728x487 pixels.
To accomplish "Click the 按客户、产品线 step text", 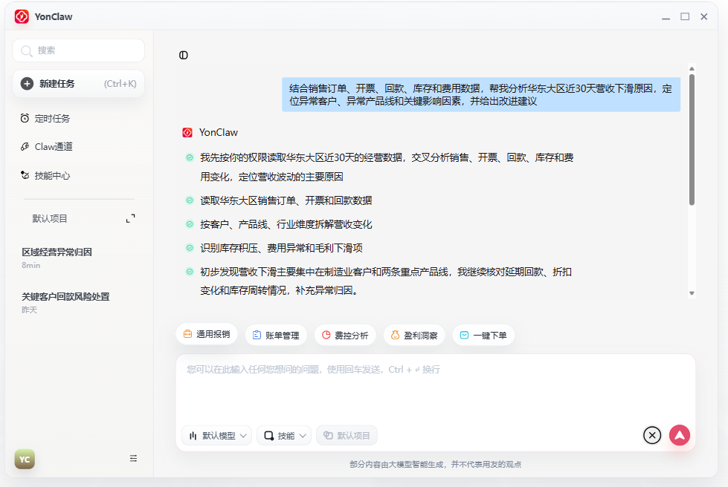I will pos(286,224).
